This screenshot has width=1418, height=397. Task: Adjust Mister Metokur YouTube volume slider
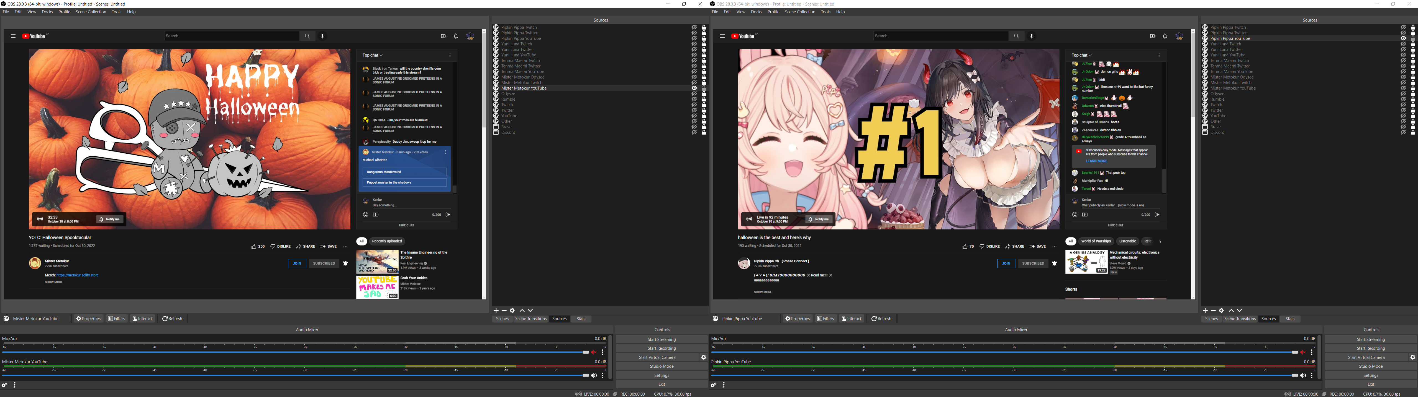pos(295,376)
